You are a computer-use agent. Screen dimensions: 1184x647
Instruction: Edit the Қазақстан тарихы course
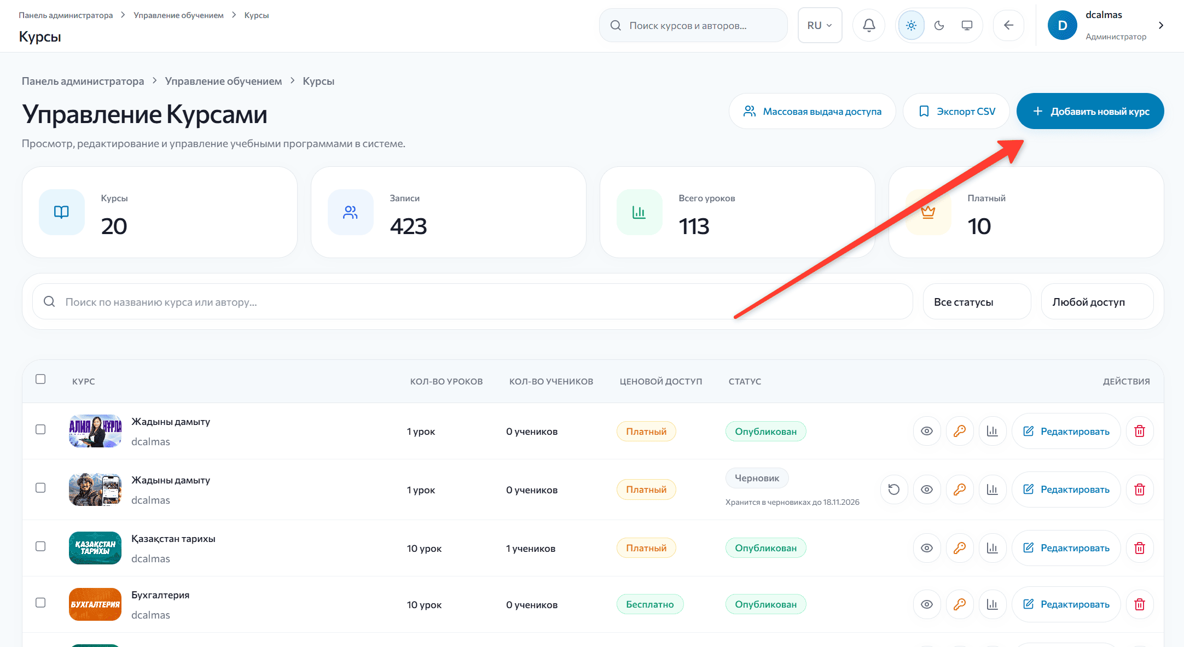pyautogui.click(x=1066, y=548)
